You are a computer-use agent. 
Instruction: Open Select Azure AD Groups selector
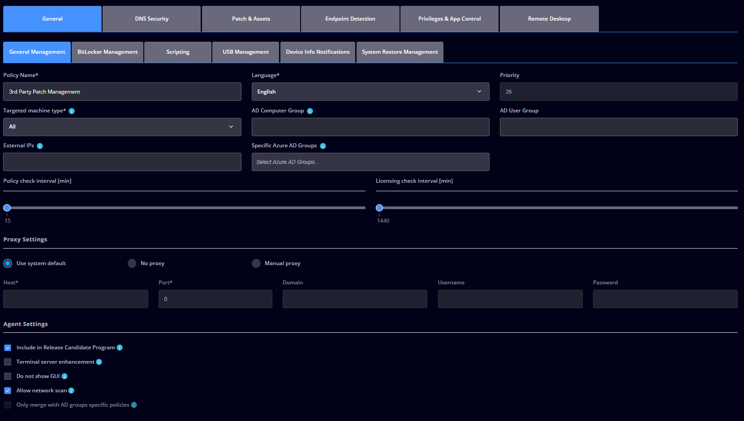[370, 162]
